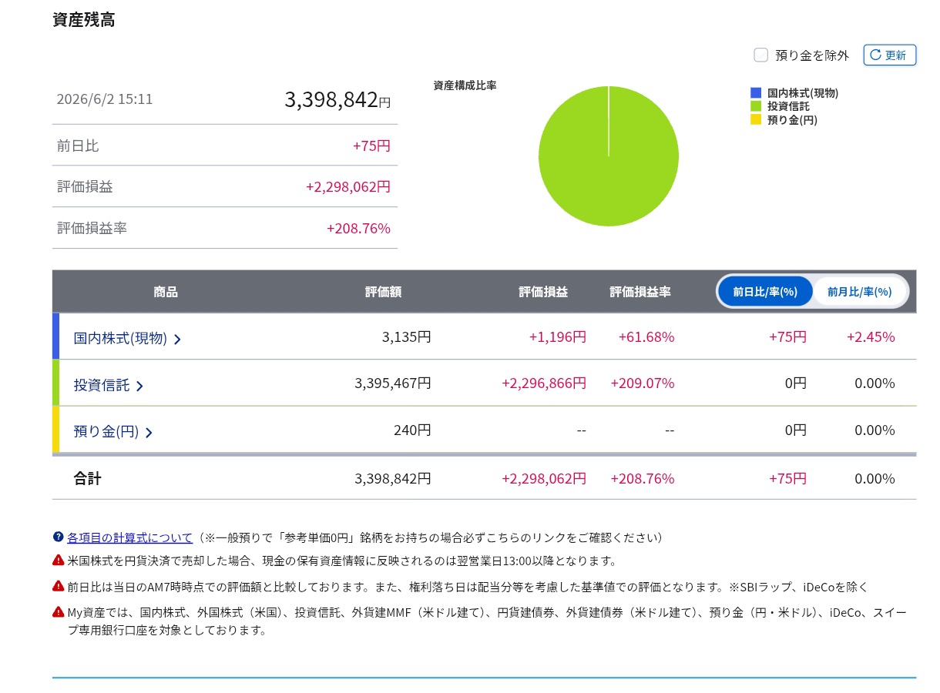
Task: Expand chevron next to 預り金(円)
Action: click(x=149, y=433)
